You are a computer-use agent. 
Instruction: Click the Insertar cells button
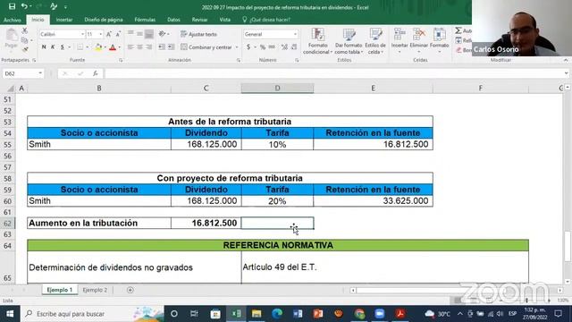tap(400, 41)
